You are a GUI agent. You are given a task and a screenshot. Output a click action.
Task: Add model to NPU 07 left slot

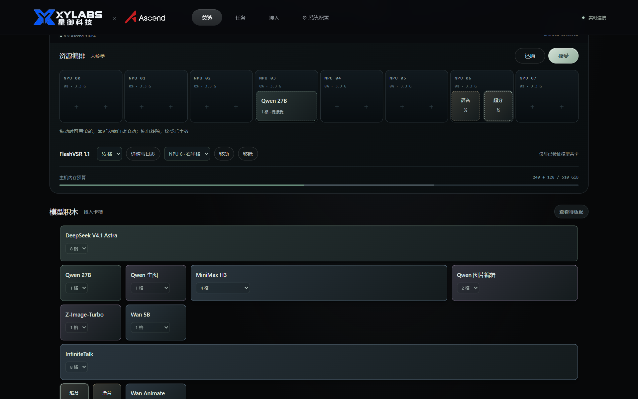532,107
